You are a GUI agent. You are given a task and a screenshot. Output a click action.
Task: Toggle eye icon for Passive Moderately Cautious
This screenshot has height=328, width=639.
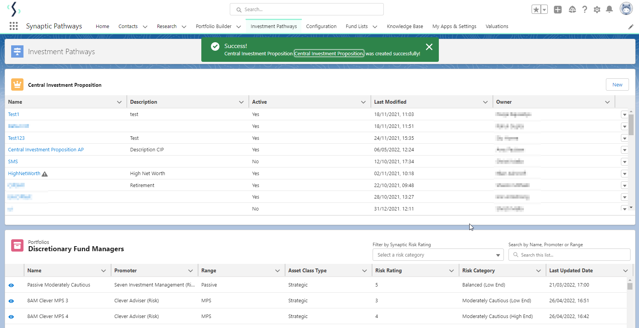tap(11, 285)
